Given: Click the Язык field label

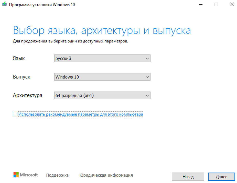Looking at the screenshot, I should point(19,58).
